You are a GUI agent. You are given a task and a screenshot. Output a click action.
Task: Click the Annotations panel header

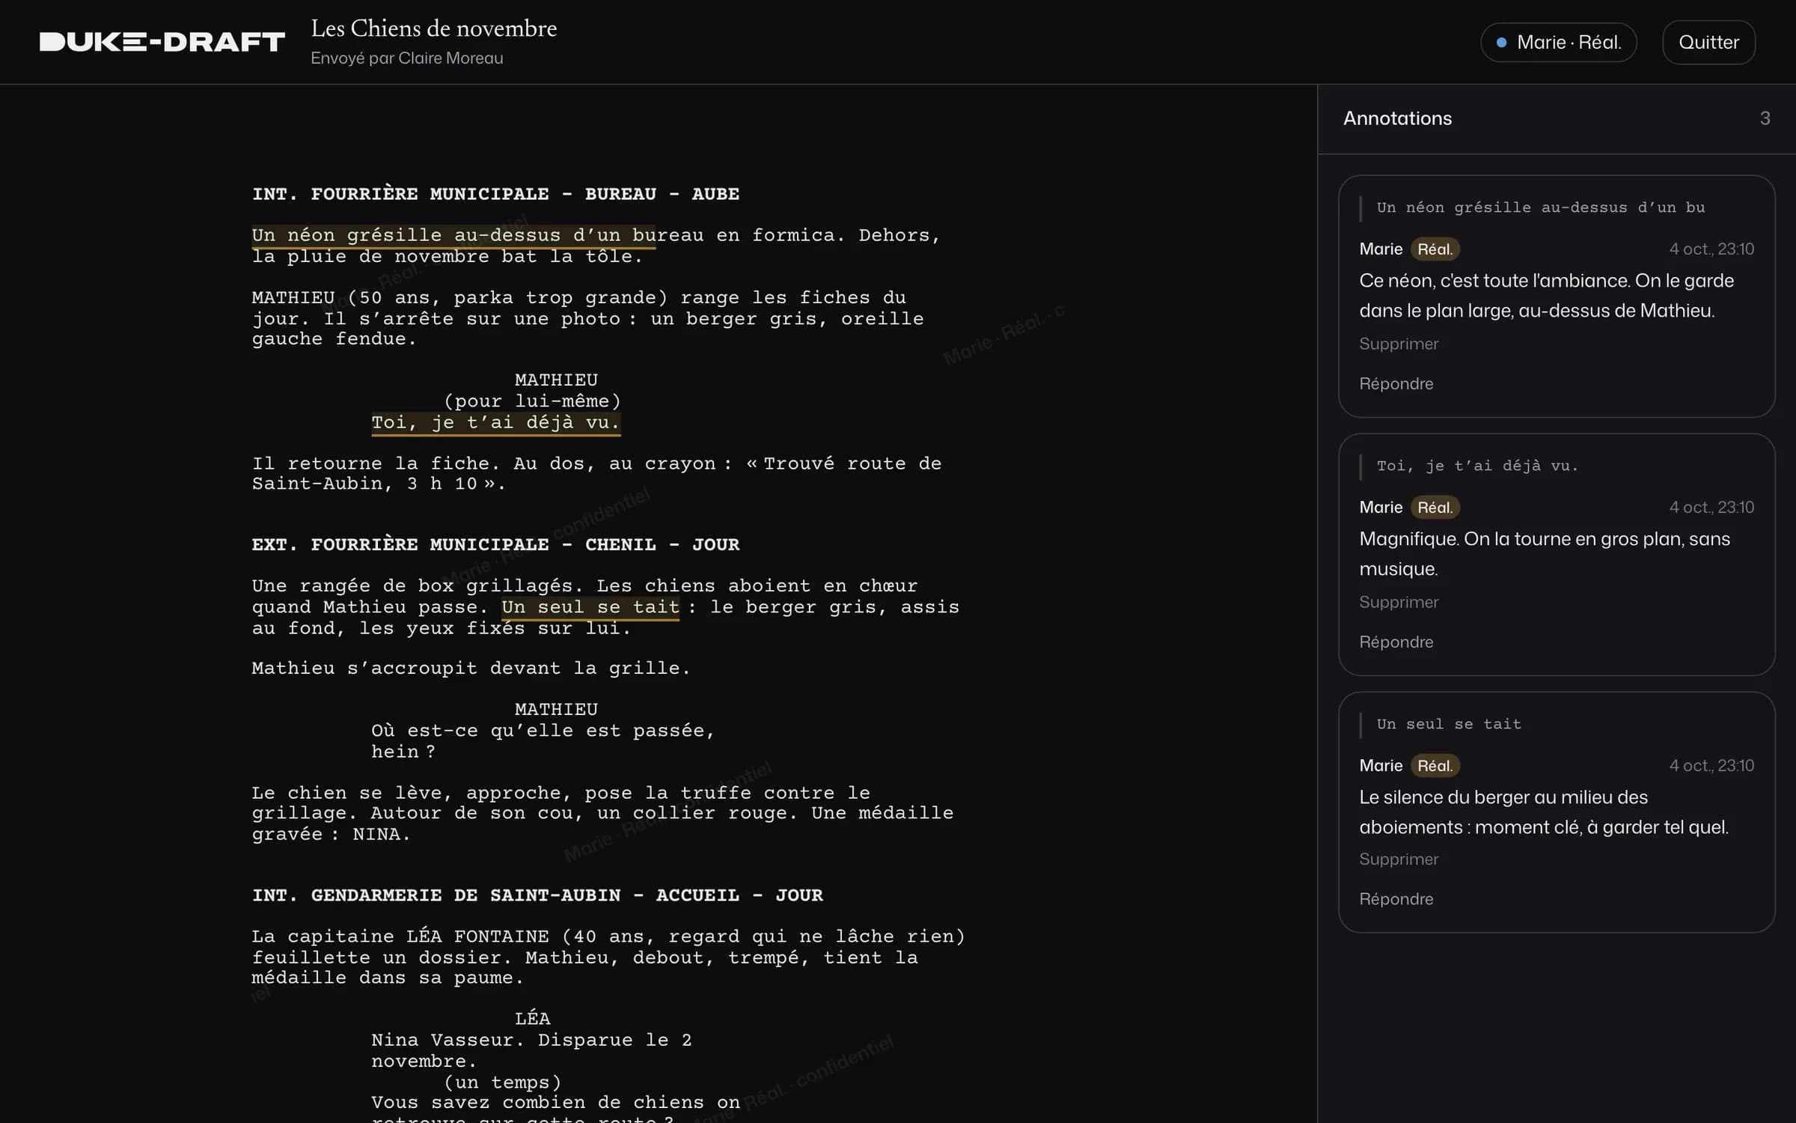tap(1397, 118)
